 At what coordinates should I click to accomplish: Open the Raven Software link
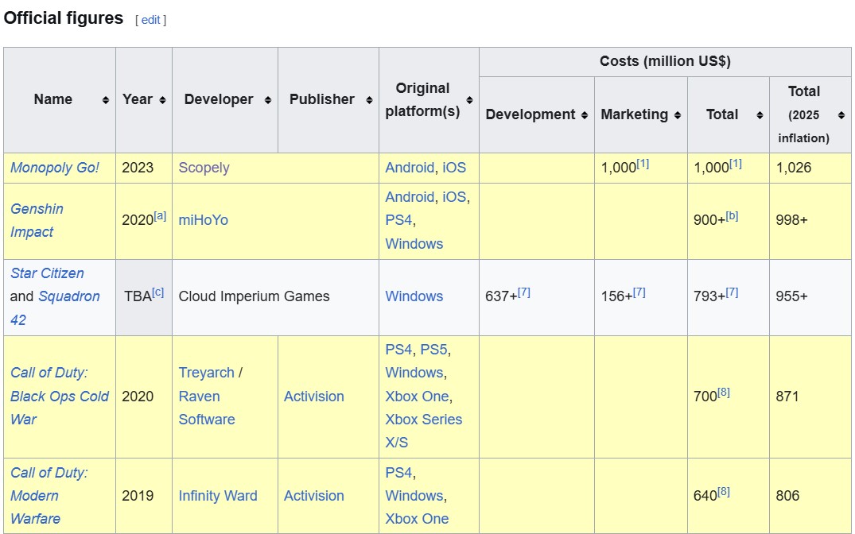(207, 408)
